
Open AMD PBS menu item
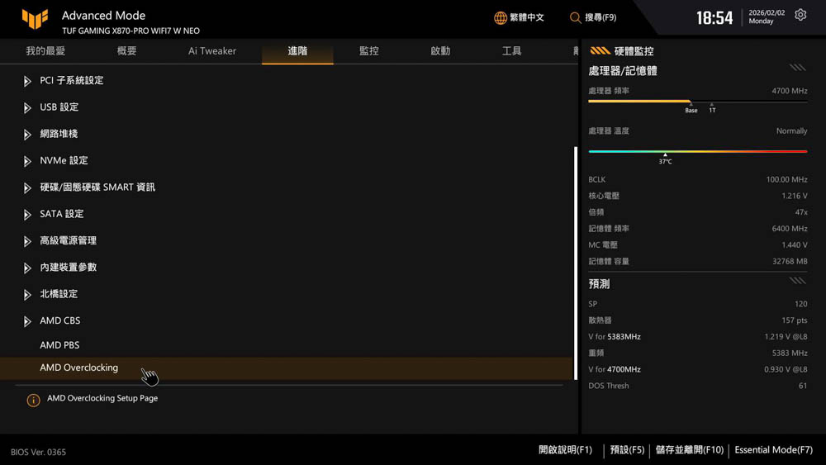pos(59,345)
